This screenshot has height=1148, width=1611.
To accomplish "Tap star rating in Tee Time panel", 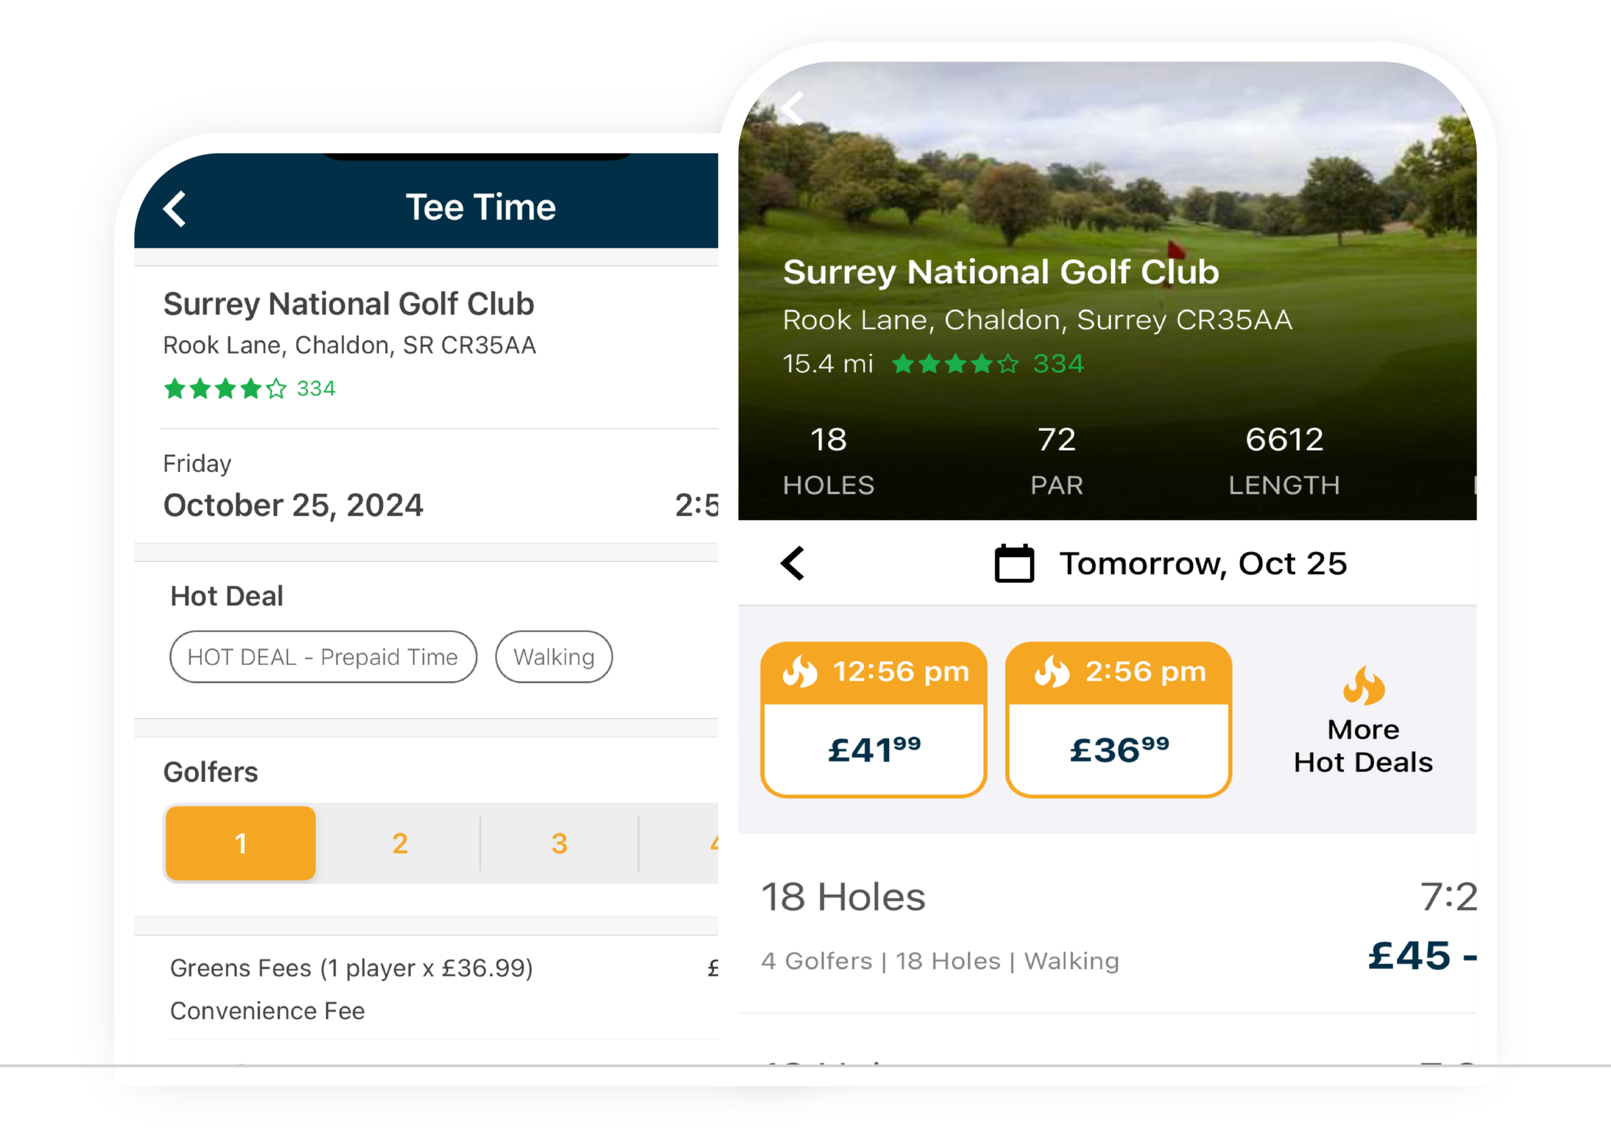I will pyautogui.click(x=225, y=389).
